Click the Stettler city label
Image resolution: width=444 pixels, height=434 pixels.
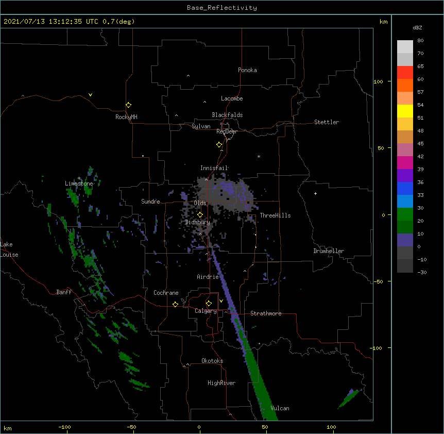(x=327, y=122)
